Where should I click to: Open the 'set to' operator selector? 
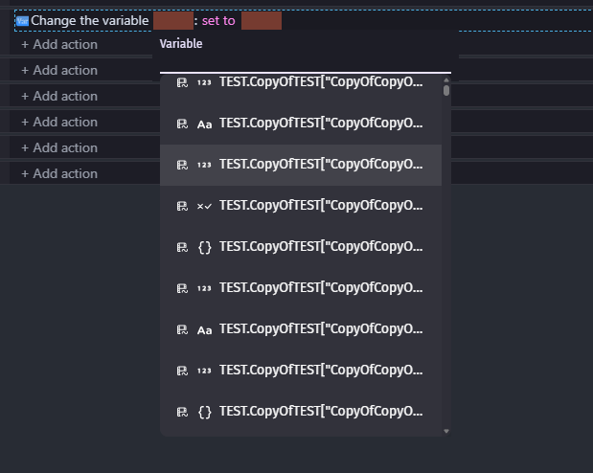tap(218, 21)
